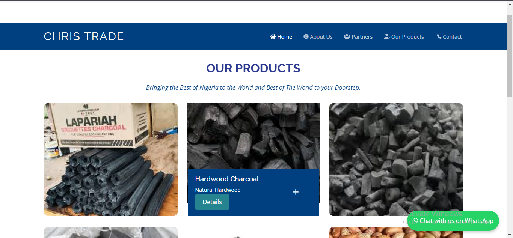Click the Details button on Hardwood Charcoal
513x238 pixels.
(212, 202)
